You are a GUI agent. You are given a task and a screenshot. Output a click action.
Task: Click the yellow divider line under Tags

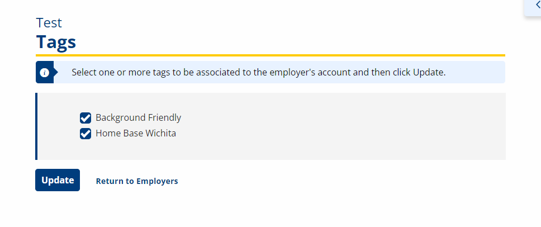point(270,55)
